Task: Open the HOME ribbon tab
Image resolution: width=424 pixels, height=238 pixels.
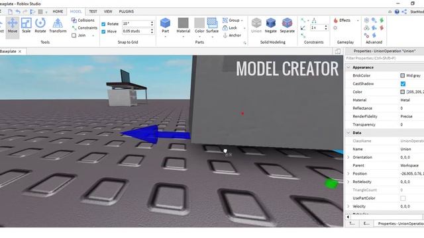Action: point(58,11)
